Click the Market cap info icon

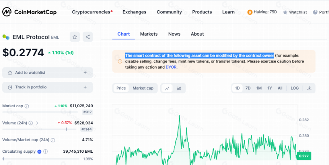click(x=27, y=106)
